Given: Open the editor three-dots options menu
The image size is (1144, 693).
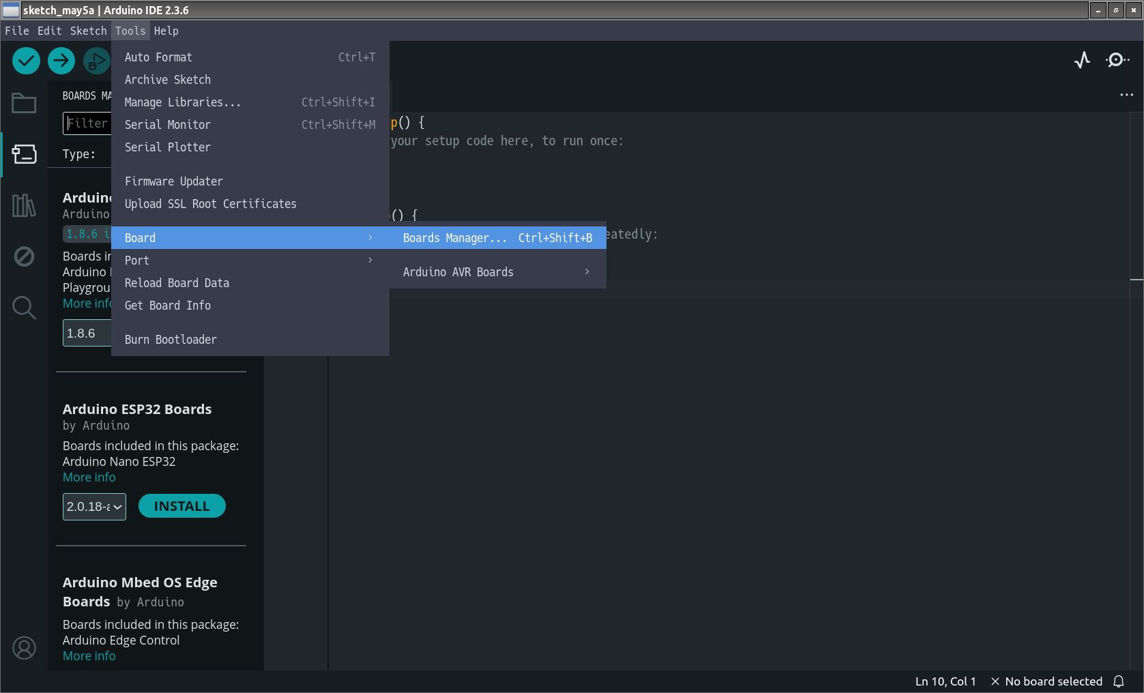Looking at the screenshot, I should 1126,95.
